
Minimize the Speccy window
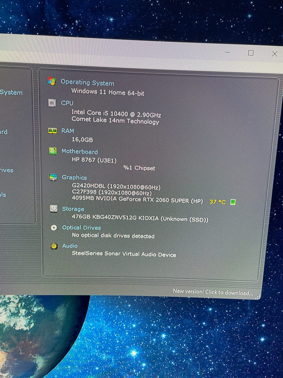pyautogui.click(x=227, y=52)
